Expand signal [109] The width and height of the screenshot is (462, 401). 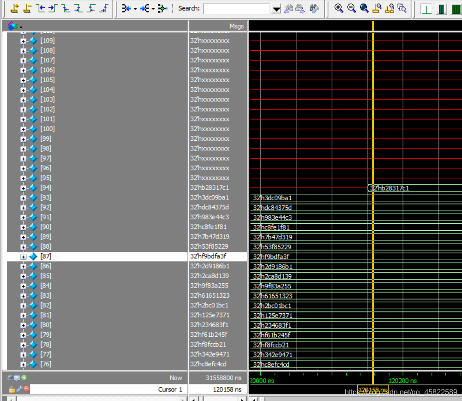click(23, 41)
